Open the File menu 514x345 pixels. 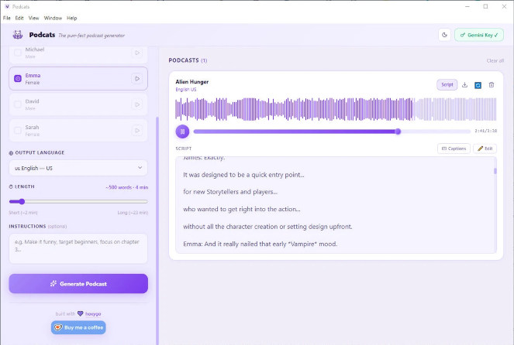(6, 18)
